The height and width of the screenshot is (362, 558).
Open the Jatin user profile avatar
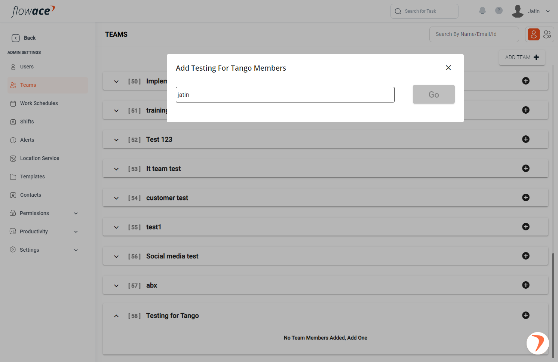click(518, 11)
